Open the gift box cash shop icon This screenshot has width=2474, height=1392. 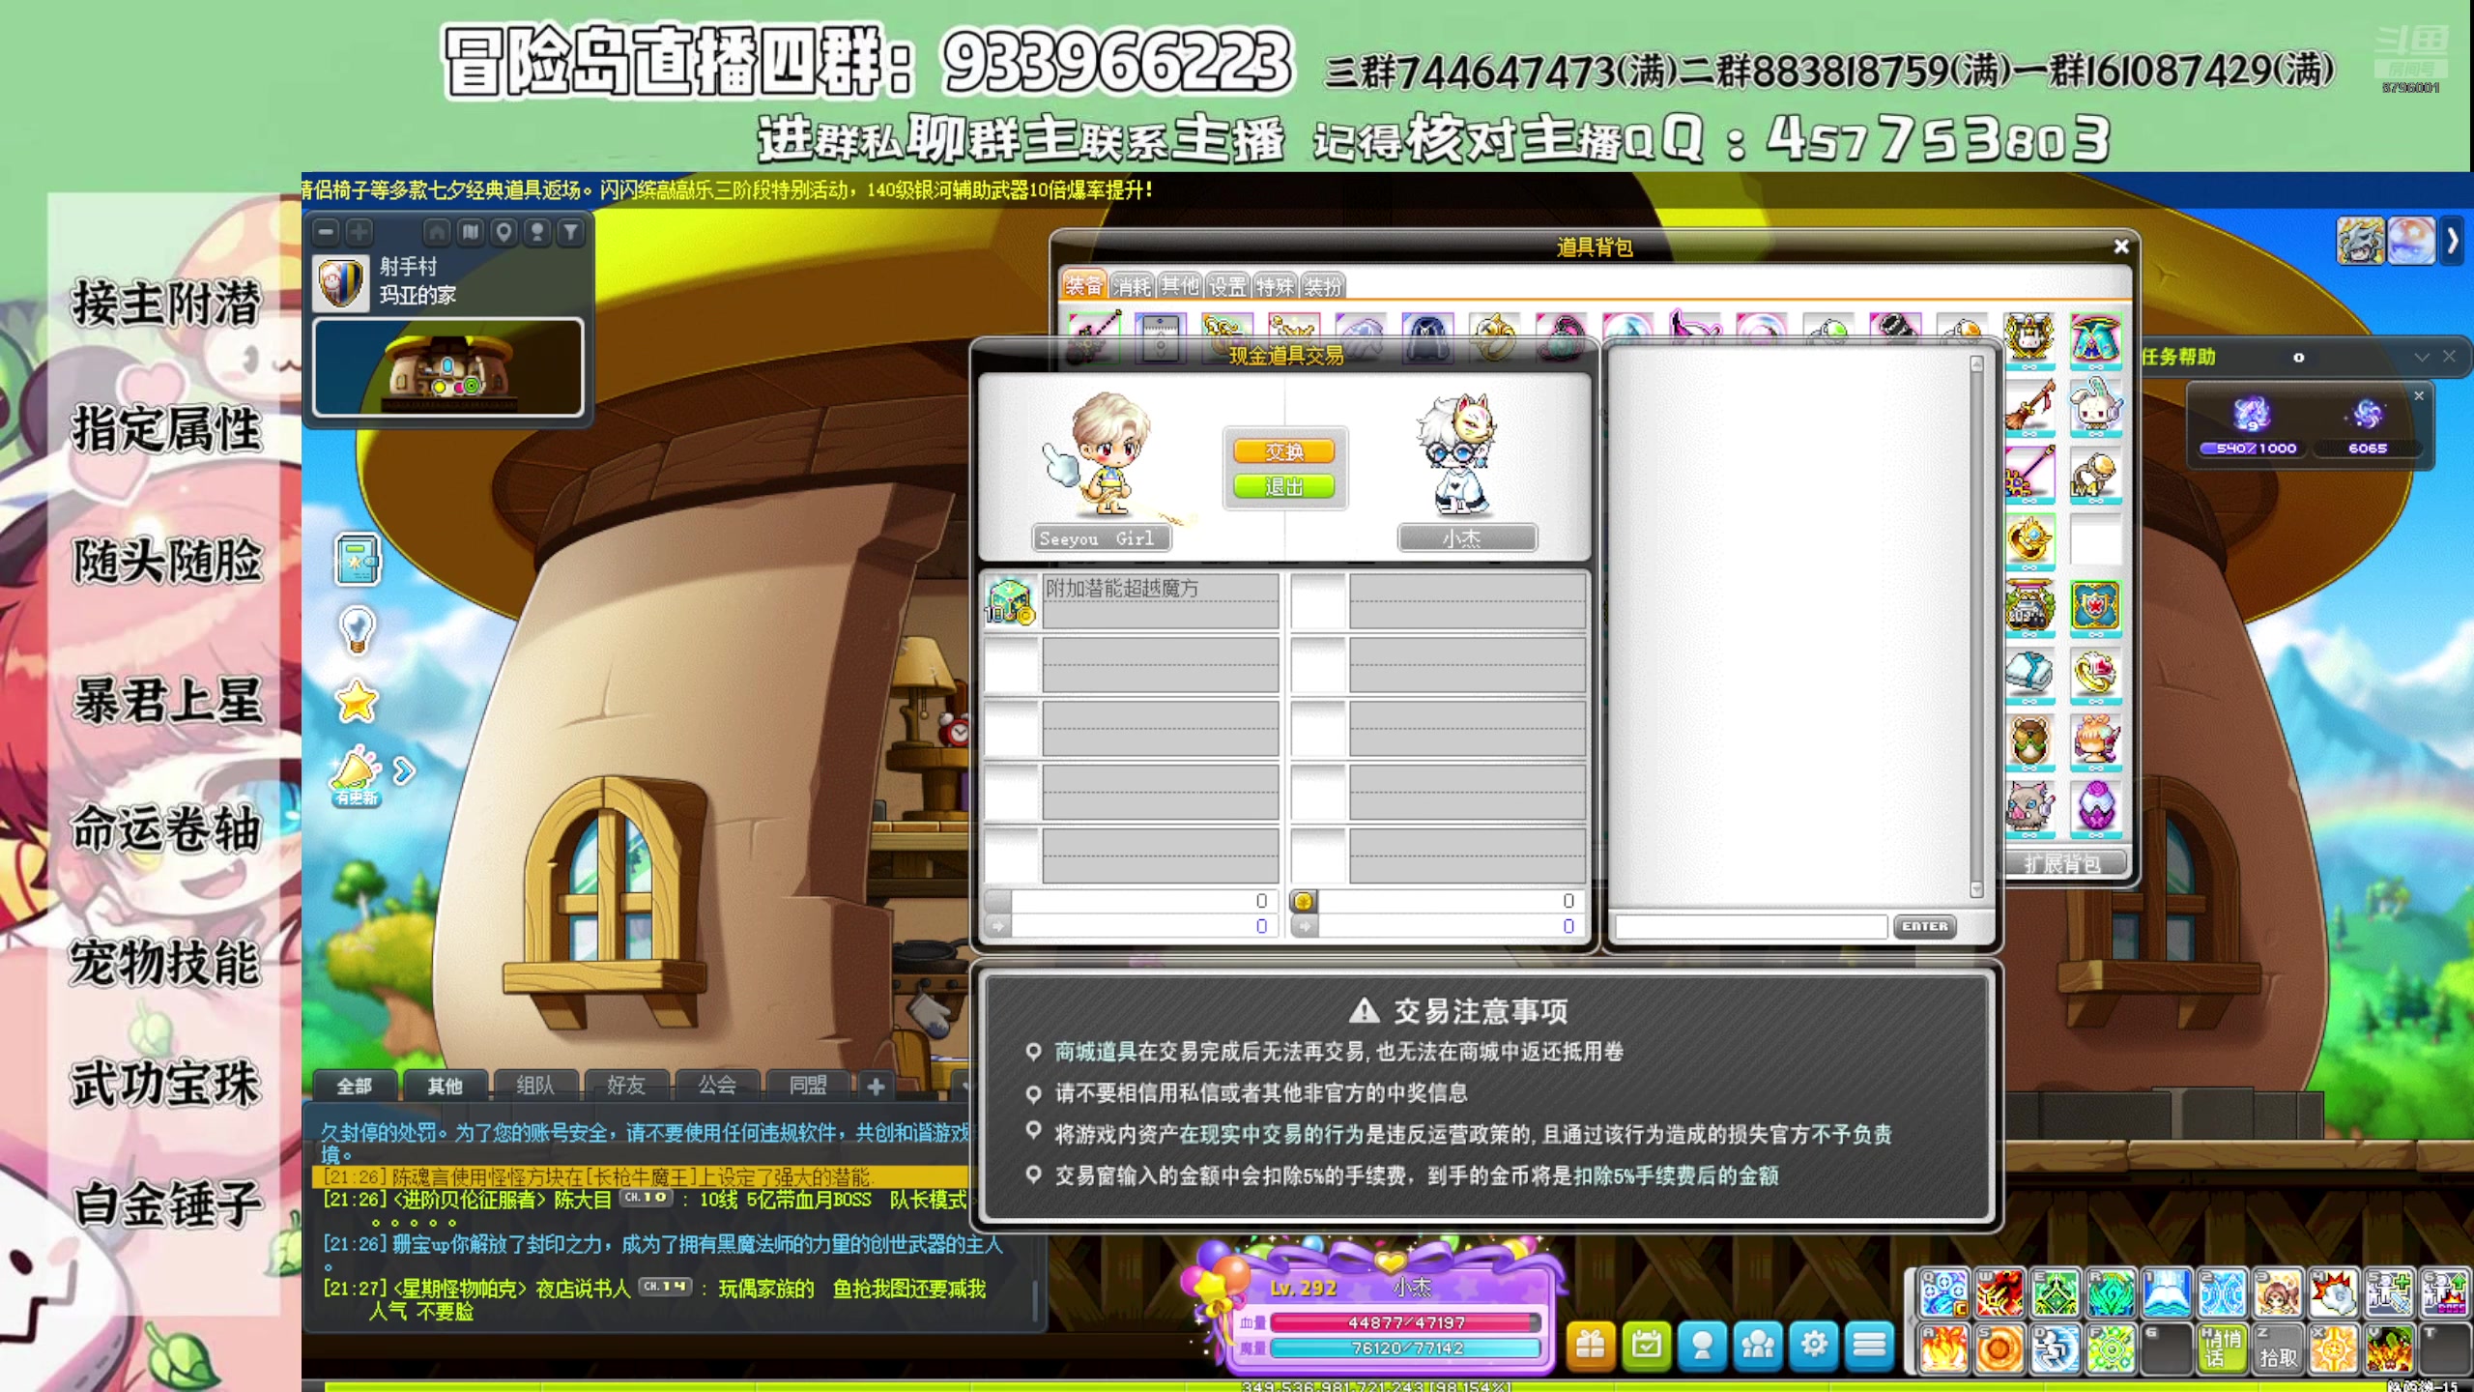pos(1590,1345)
